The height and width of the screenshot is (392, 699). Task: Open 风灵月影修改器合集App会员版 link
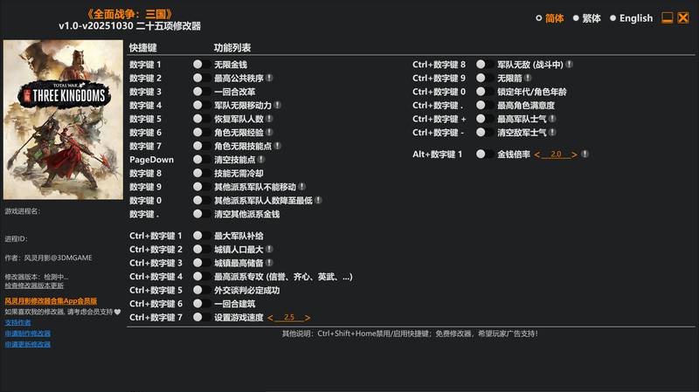(x=51, y=301)
